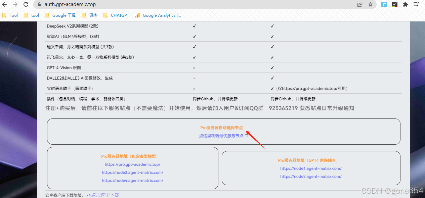View site info via the lock icon
The image size is (425, 198).
tap(39, 5)
